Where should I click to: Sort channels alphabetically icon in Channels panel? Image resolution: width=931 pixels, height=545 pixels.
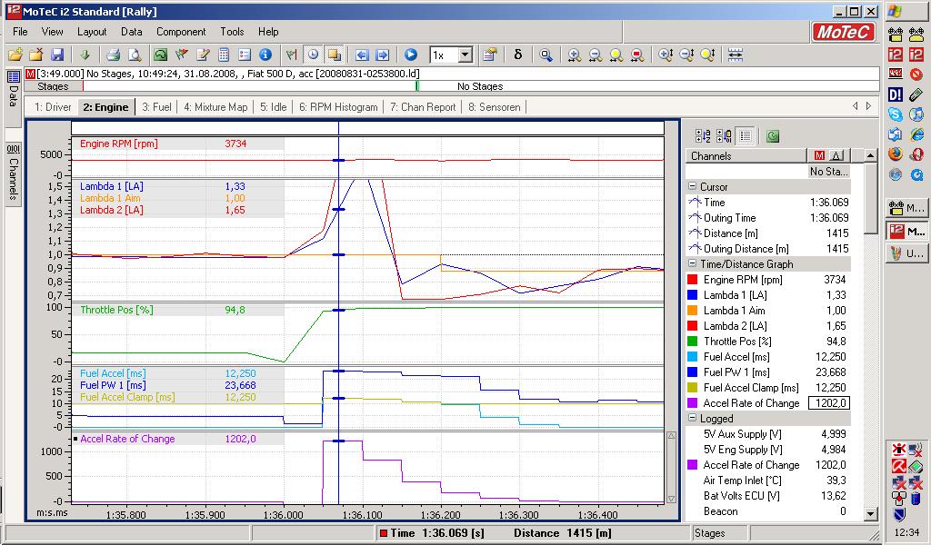pyautogui.click(x=703, y=136)
